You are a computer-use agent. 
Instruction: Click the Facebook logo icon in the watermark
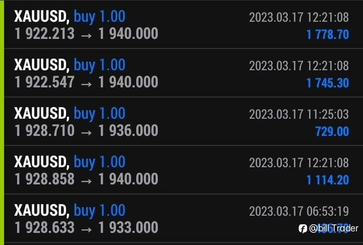point(303,228)
